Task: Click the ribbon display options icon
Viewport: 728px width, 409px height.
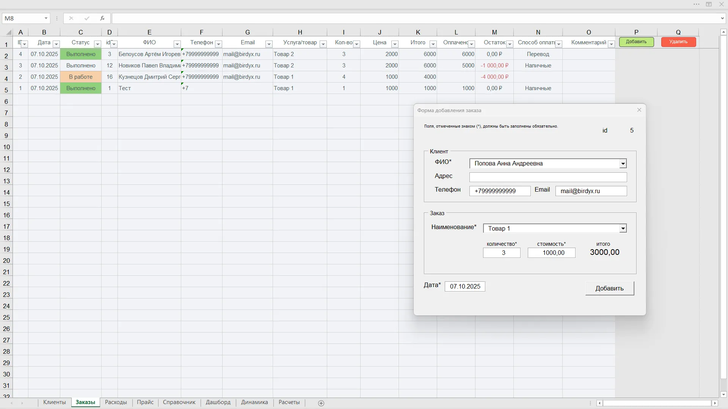Action: 709,4
